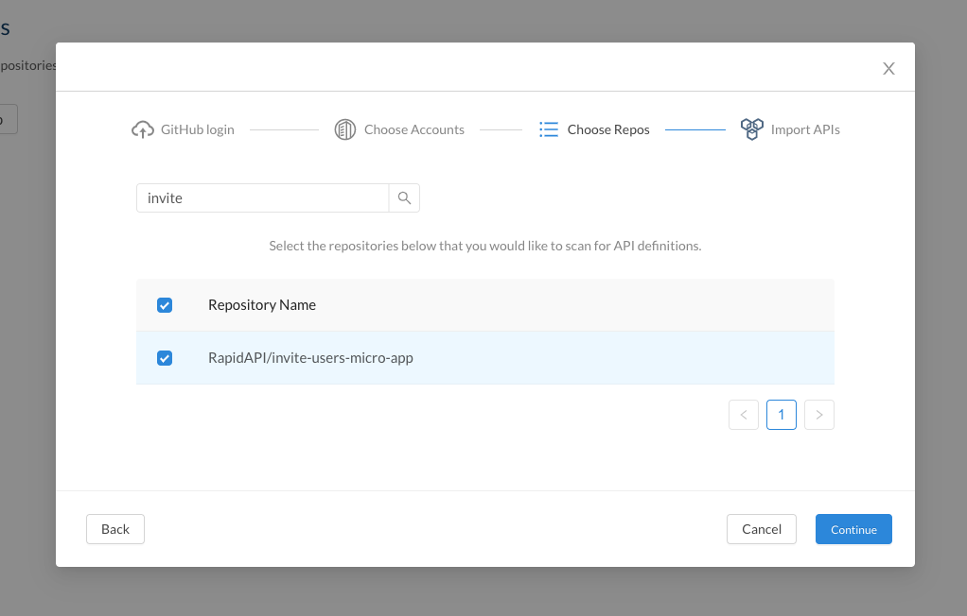Image resolution: width=967 pixels, height=616 pixels.
Task: Click the Continue button
Action: click(853, 529)
